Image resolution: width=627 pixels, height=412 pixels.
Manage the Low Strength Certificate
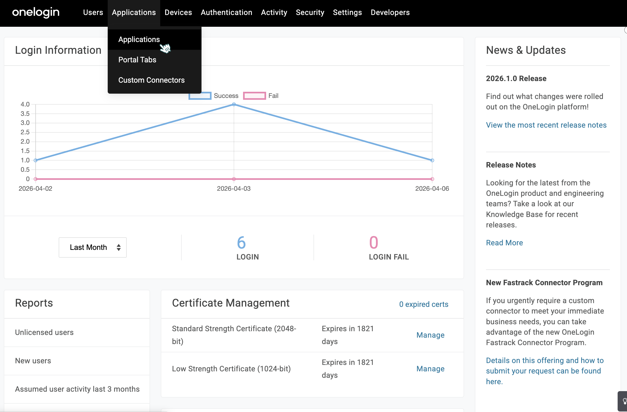point(430,369)
